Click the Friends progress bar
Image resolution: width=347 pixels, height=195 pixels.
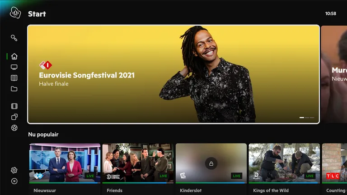point(138,183)
